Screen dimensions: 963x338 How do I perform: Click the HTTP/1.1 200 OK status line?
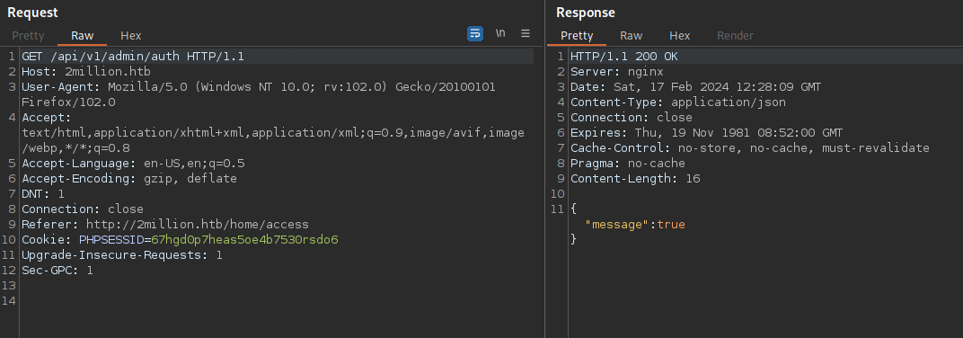point(624,57)
